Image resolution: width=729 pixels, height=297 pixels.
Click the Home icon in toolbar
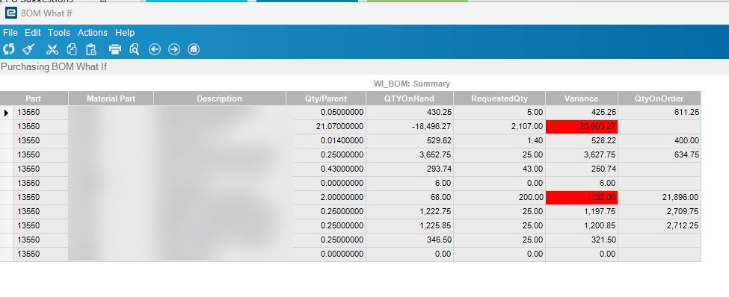click(x=194, y=49)
